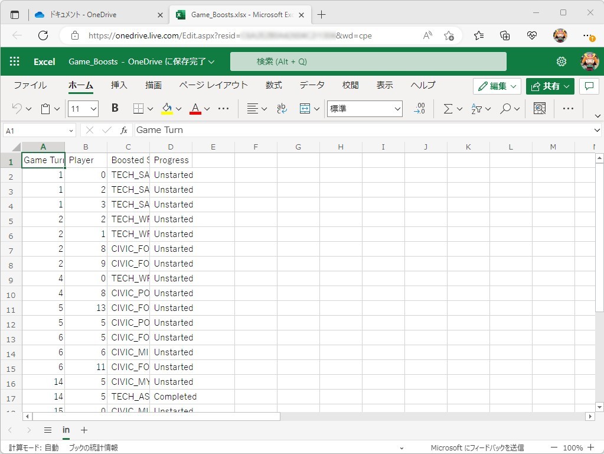Open the データ ribbon tab

312,85
